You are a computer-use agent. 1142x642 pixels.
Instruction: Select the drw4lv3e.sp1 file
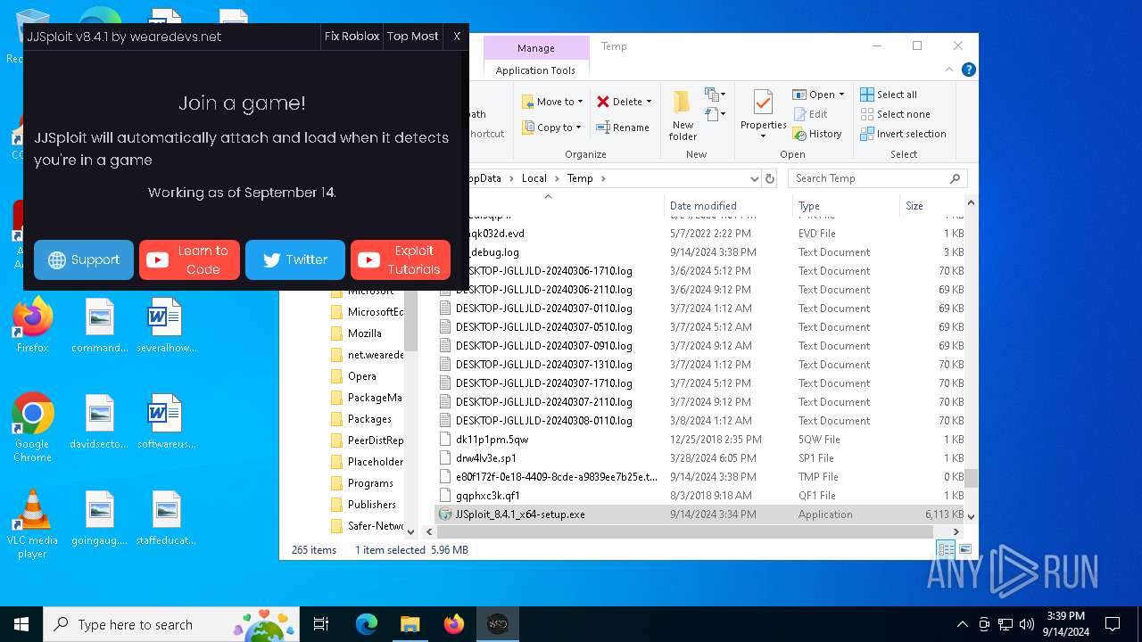tap(699, 458)
